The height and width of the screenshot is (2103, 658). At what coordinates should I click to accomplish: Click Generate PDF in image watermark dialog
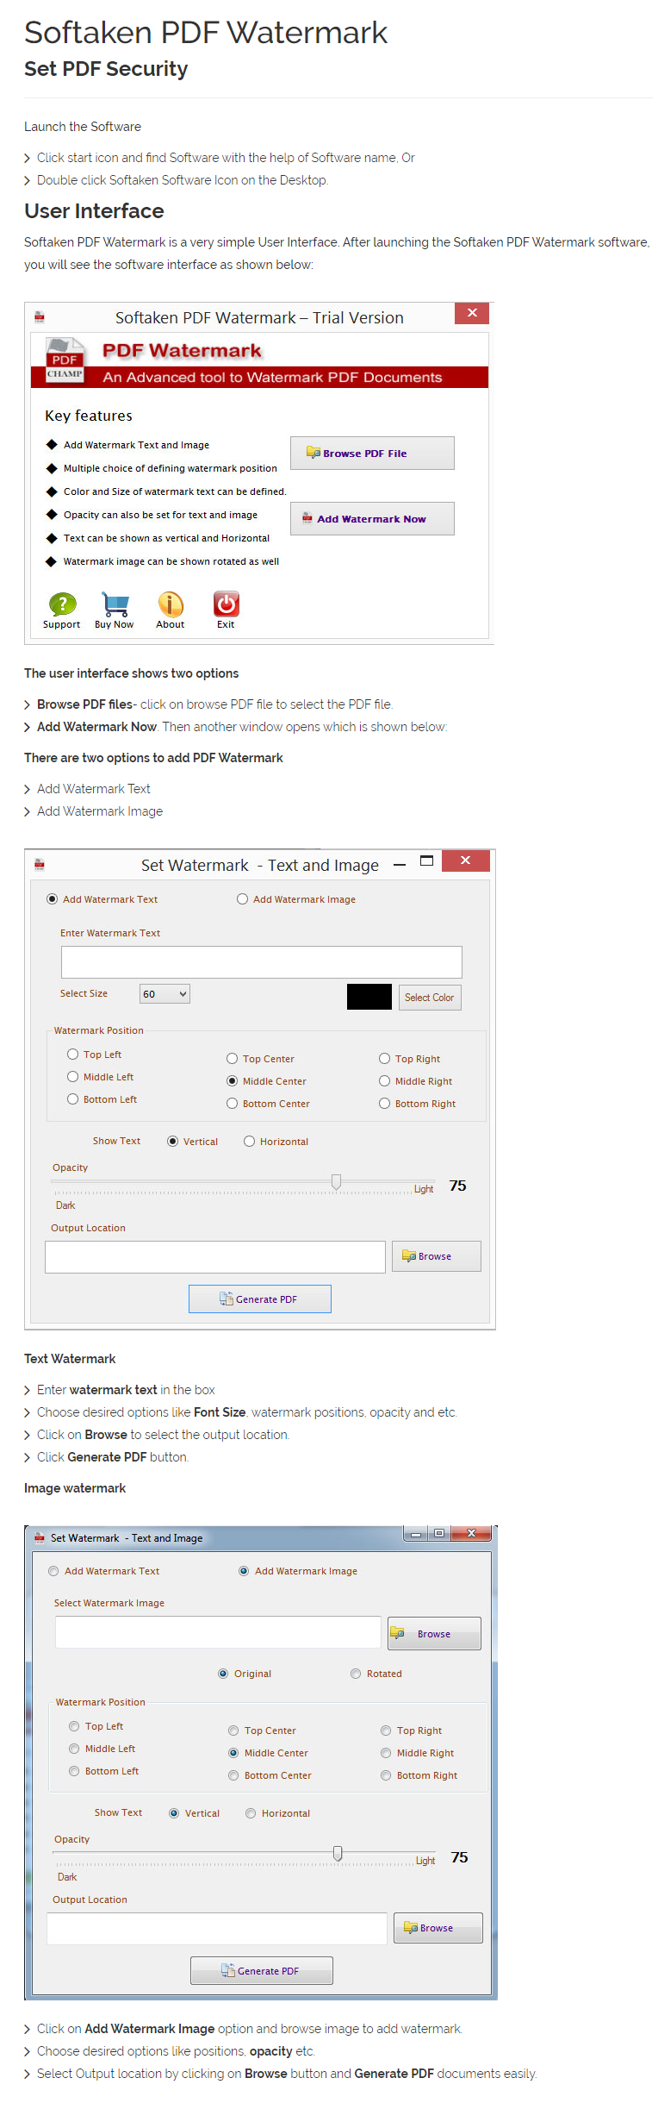262,1970
